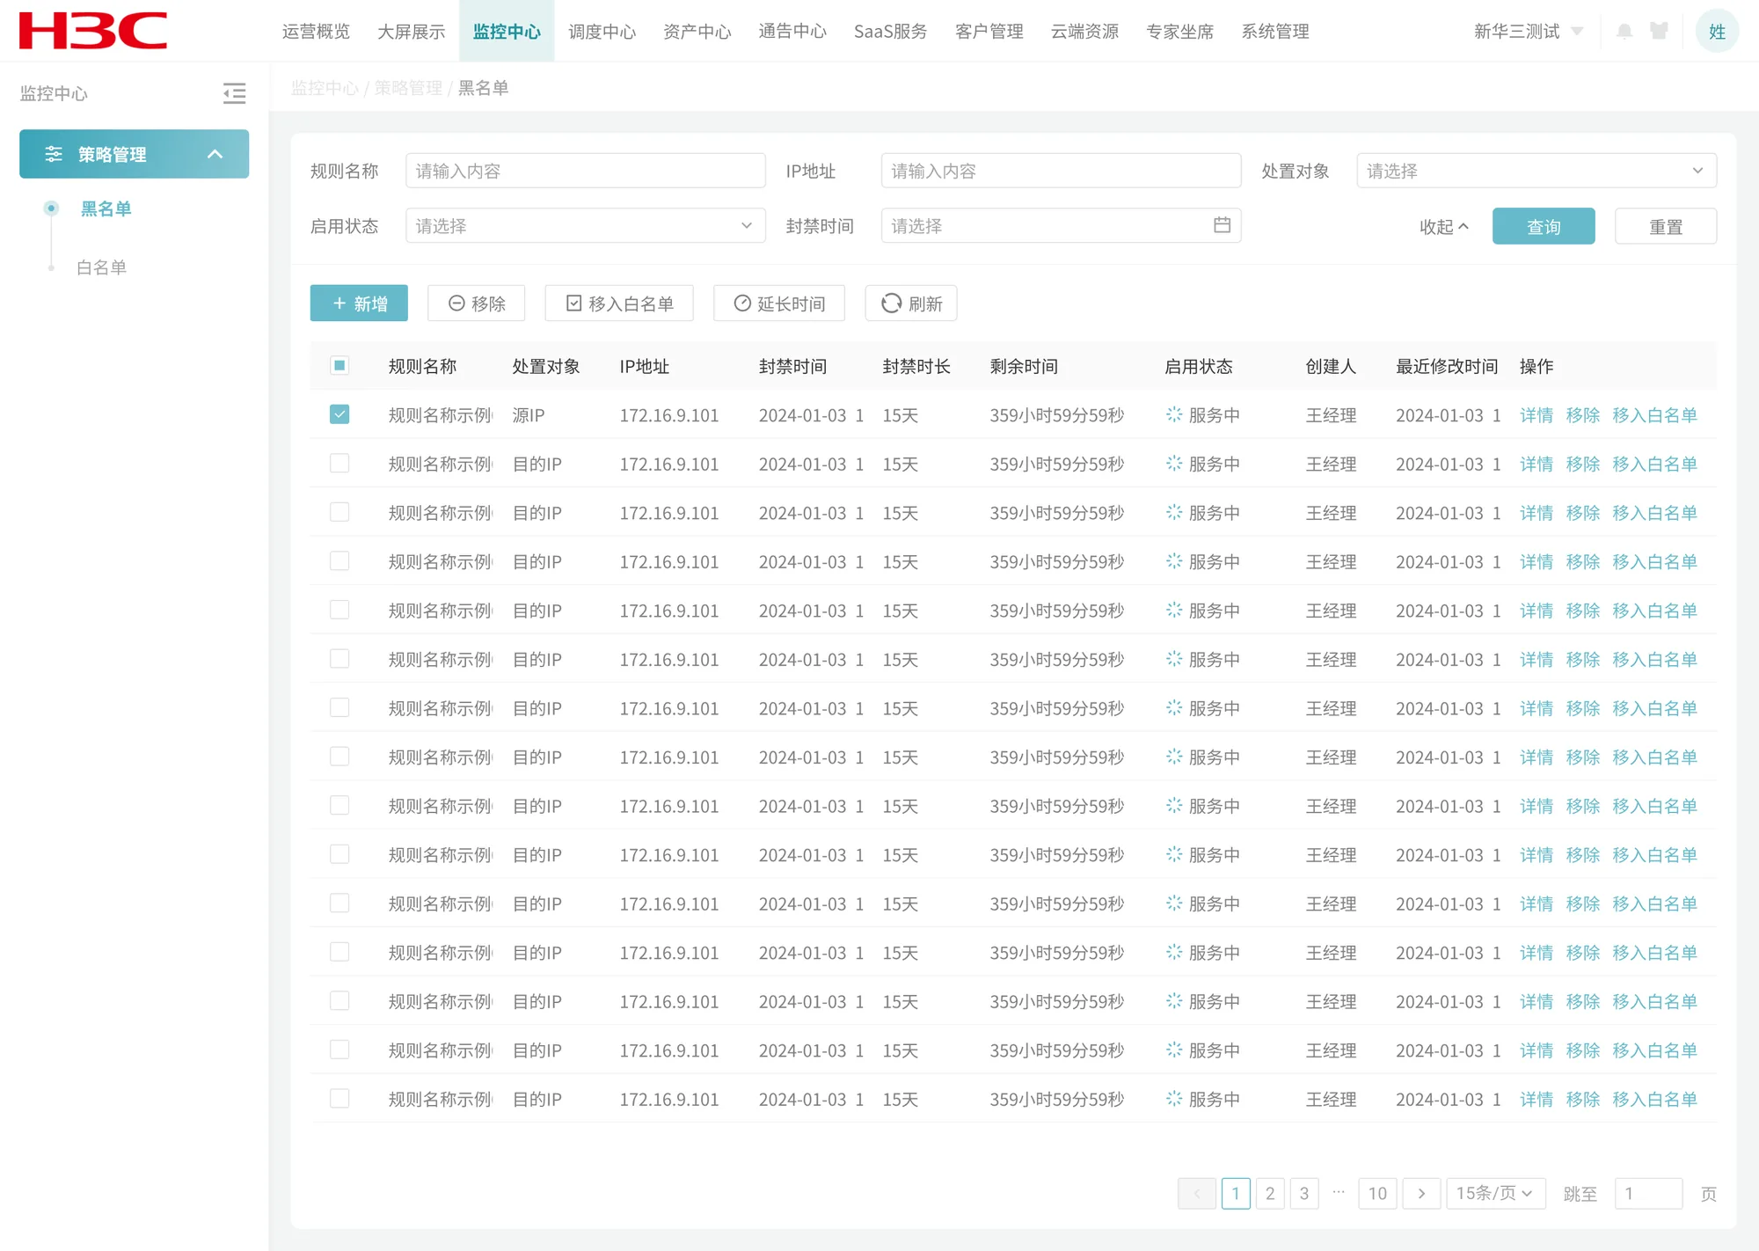Viewport: 1759px width, 1251px height.
Task: Click the 查询 button
Action: tap(1544, 226)
